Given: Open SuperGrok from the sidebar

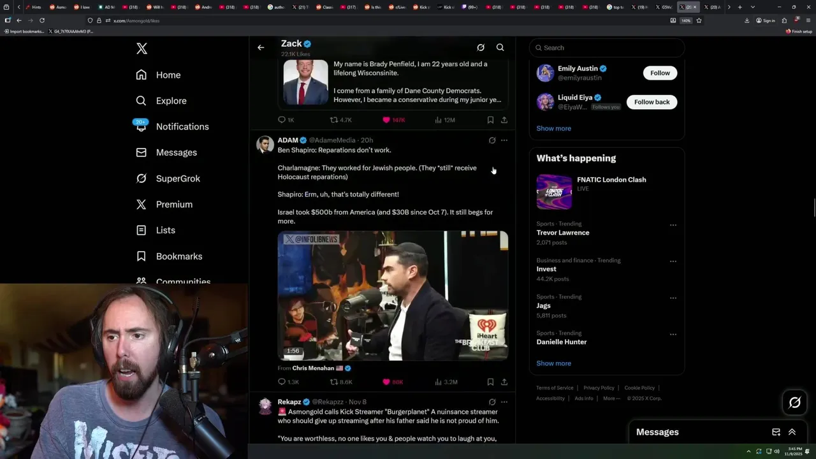Looking at the screenshot, I should coord(168,178).
